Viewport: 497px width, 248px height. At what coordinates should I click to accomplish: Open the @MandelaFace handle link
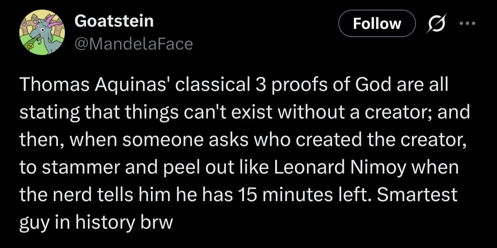pyautogui.click(x=133, y=44)
